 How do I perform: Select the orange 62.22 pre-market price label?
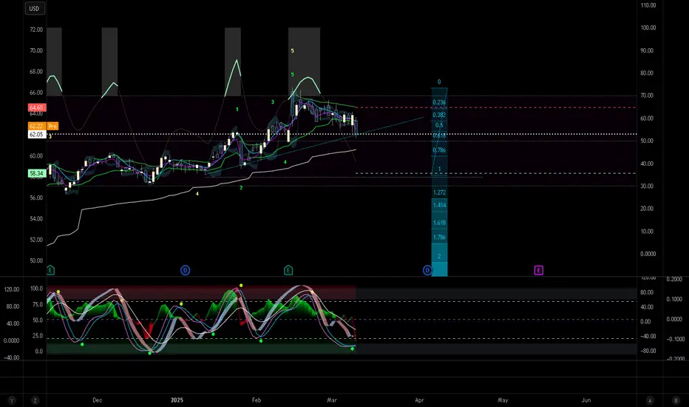pyautogui.click(x=36, y=127)
